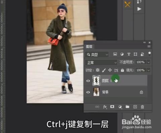Screen dimensions: 161x133
Task: Toggle lock all padlock icon
Action: 122,70
